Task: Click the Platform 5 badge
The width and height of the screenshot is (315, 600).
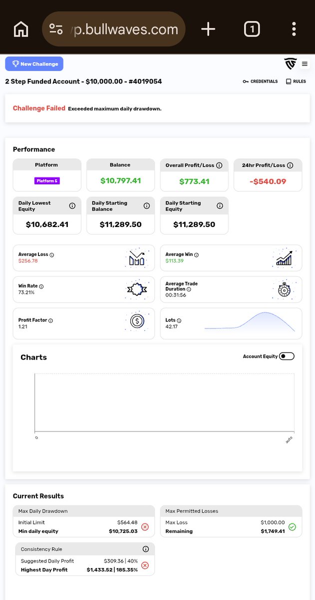Action: click(47, 180)
